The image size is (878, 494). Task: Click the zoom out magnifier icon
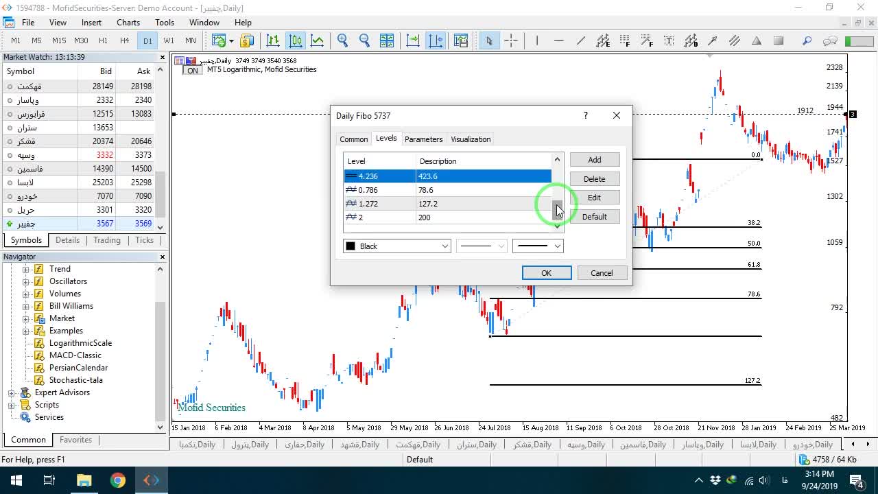click(364, 40)
